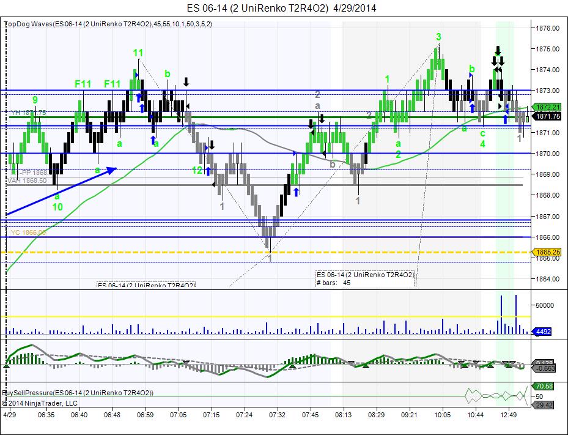Image resolution: width=568 pixels, height=435 pixels.
Task: Click the 1870.00 price axis label
Action: pos(547,154)
